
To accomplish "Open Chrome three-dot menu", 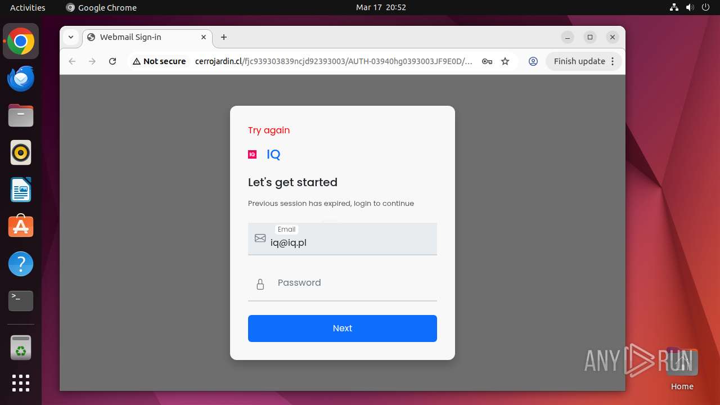I will click(613, 61).
